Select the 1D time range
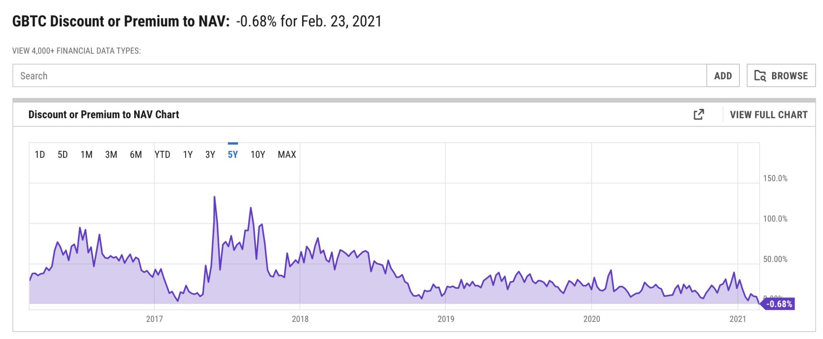 [40, 155]
